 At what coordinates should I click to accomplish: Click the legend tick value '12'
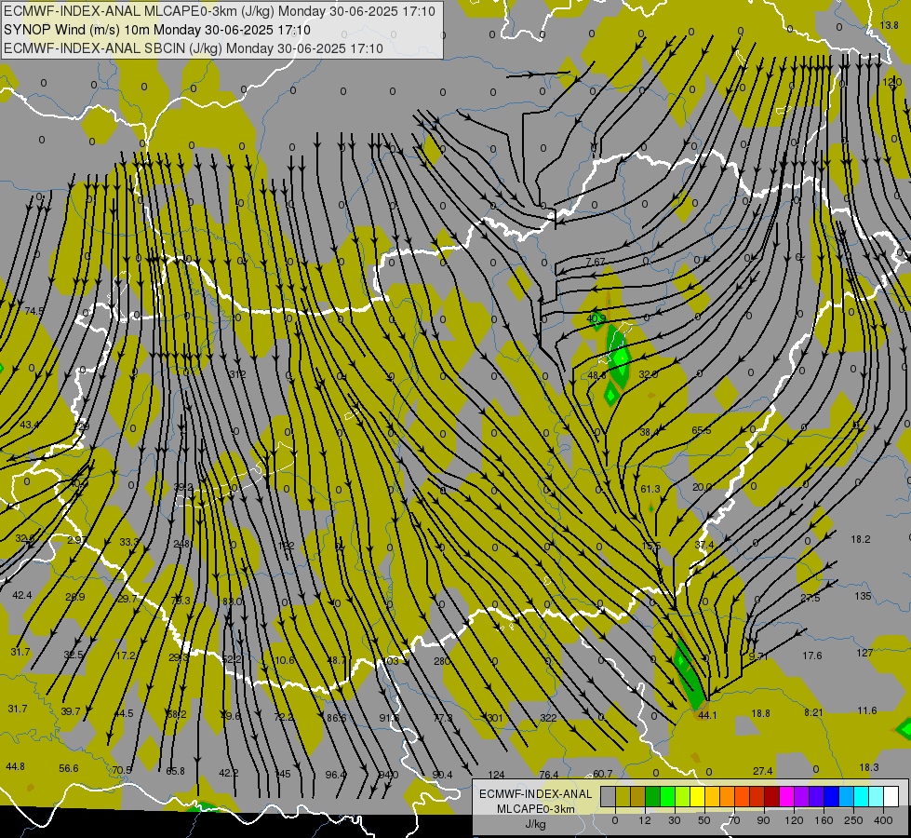pyautogui.click(x=645, y=820)
